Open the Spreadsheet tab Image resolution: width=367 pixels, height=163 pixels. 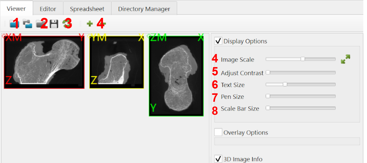pos(87,9)
